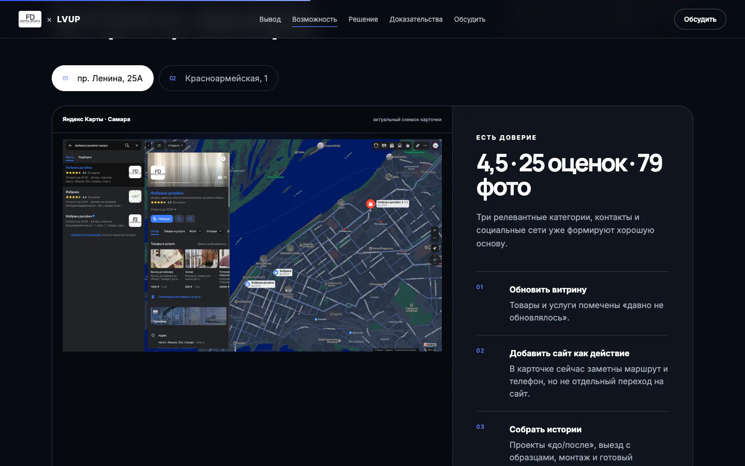This screenshot has width=745, height=466.
Task: Click the blue Фабрика marker on map
Action: 276,272
